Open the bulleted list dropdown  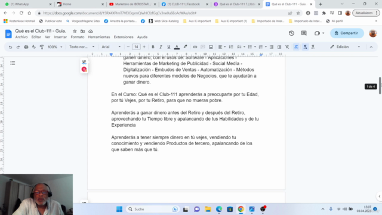coord(252,47)
